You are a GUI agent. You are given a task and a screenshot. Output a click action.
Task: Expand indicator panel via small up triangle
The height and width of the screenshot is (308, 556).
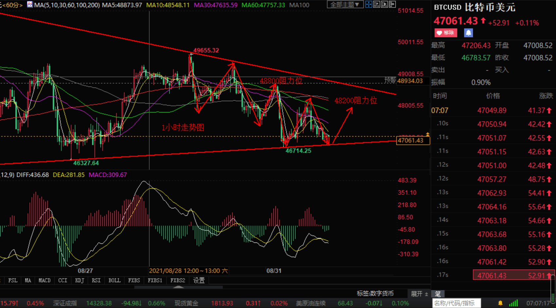[179, 287]
